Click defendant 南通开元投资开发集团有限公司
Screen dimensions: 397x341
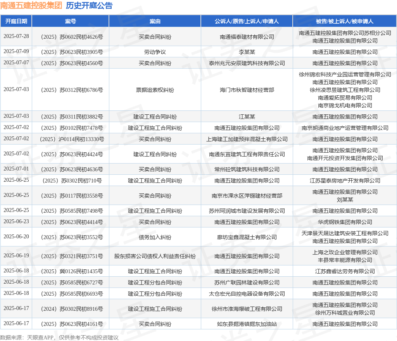(345, 158)
